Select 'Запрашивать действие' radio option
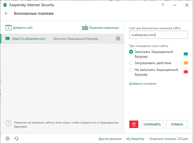Image resolution: width=193 pixels, height=143 pixels. 131,63
